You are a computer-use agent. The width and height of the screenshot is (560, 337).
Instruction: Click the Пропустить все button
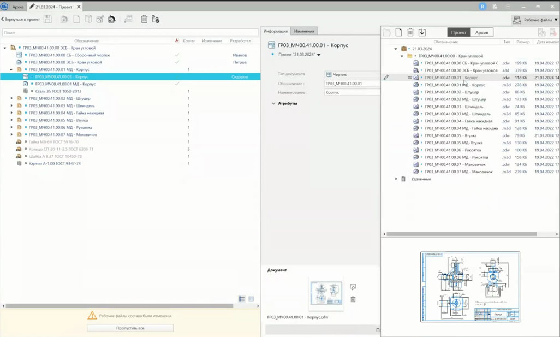130,328
